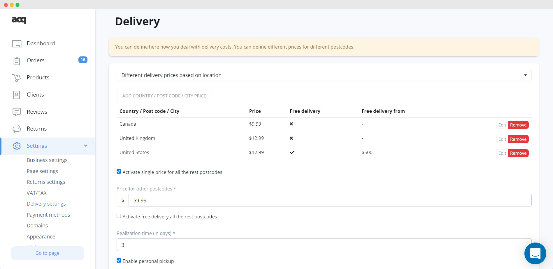553x269 pixels.
Task: Open Clients menu item
Action: [35, 95]
